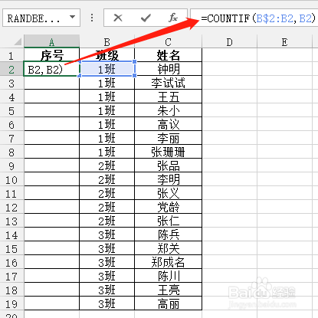The width and height of the screenshot is (318, 318).
Task: Click the cell containing 王亮
Action: [168, 290]
